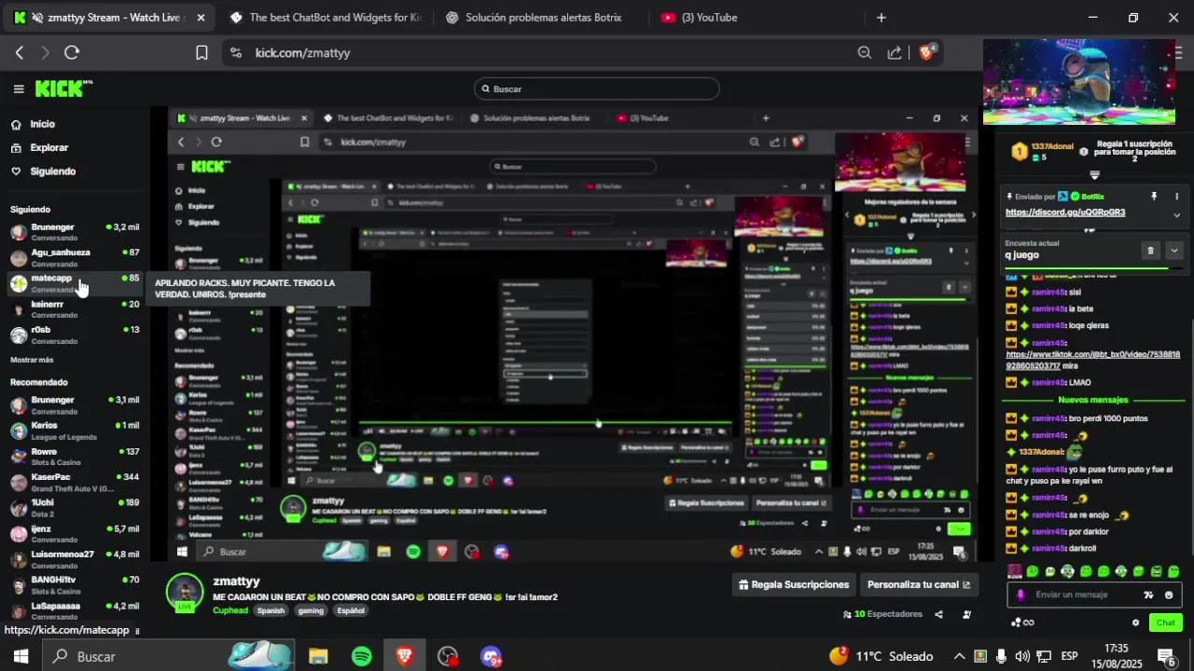Open the discord.gg invite link
Screen dimensions: 1194x671
pyautogui.click(x=1065, y=212)
